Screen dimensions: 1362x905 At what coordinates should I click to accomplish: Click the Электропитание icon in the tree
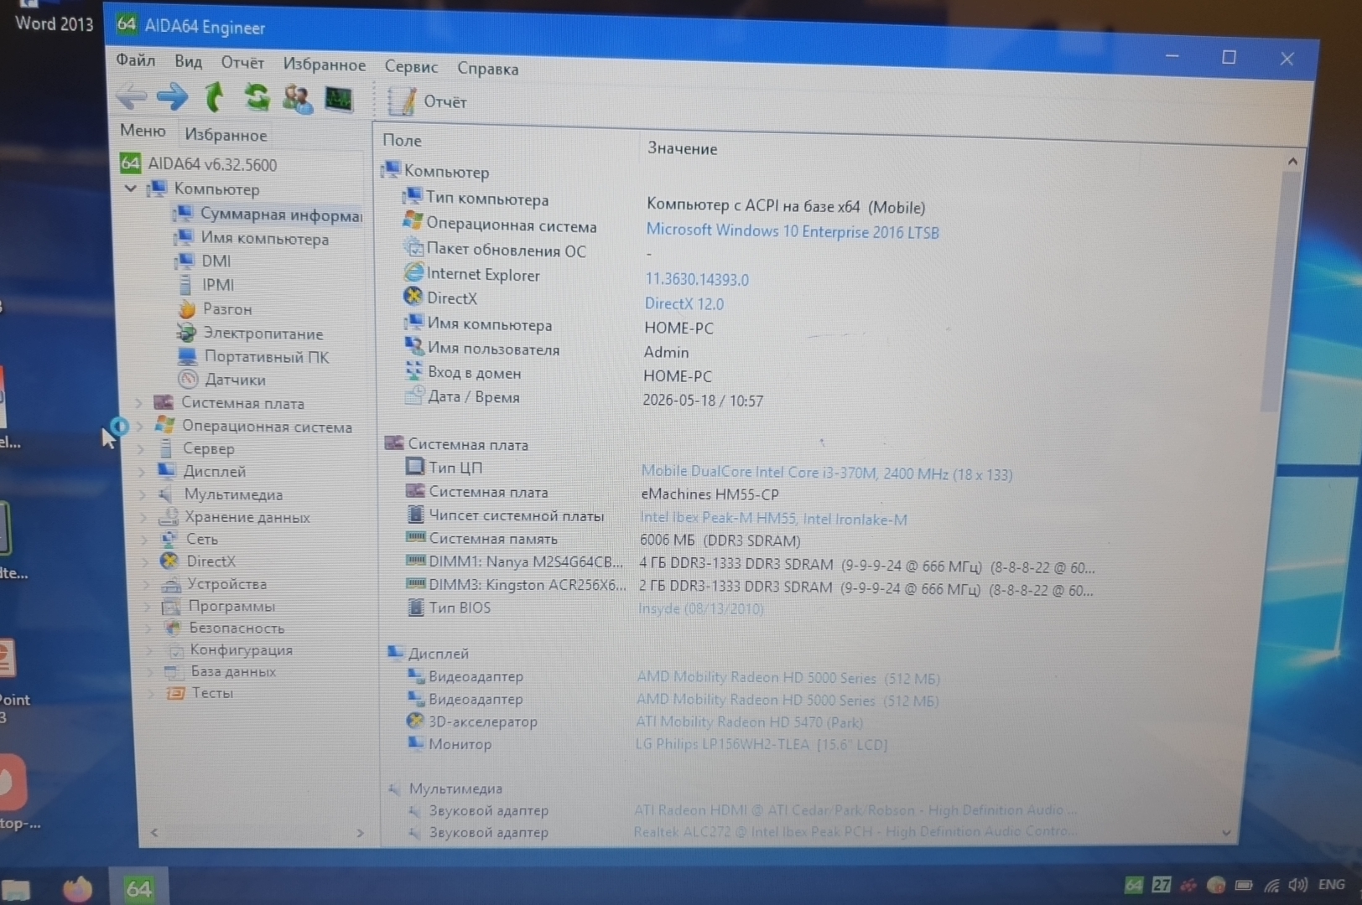186,333
